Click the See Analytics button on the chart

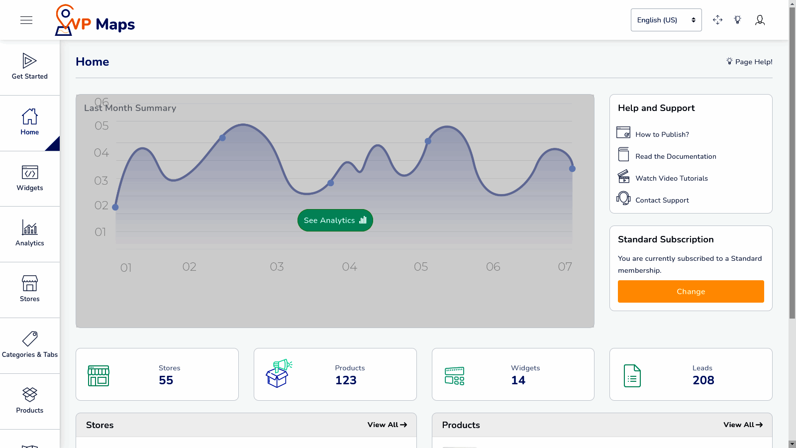click(335, 220)
